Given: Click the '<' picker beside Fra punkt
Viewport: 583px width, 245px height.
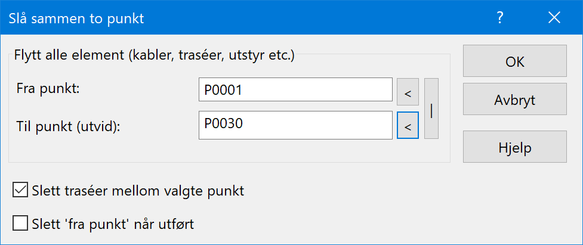Looking at the screenshot, I should [408, 92].
